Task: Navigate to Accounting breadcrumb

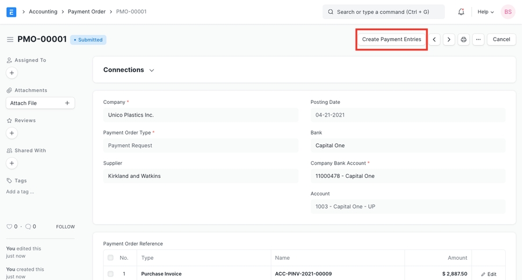Action: (43, 12)
